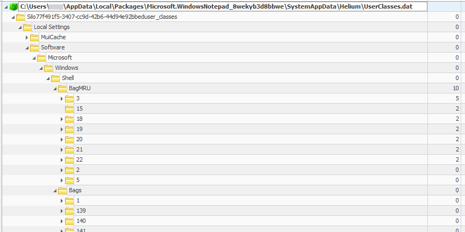This screenshot has height=232, width=465.
Task: Click the MuiCache folder icon
Action: pos(34,38)
